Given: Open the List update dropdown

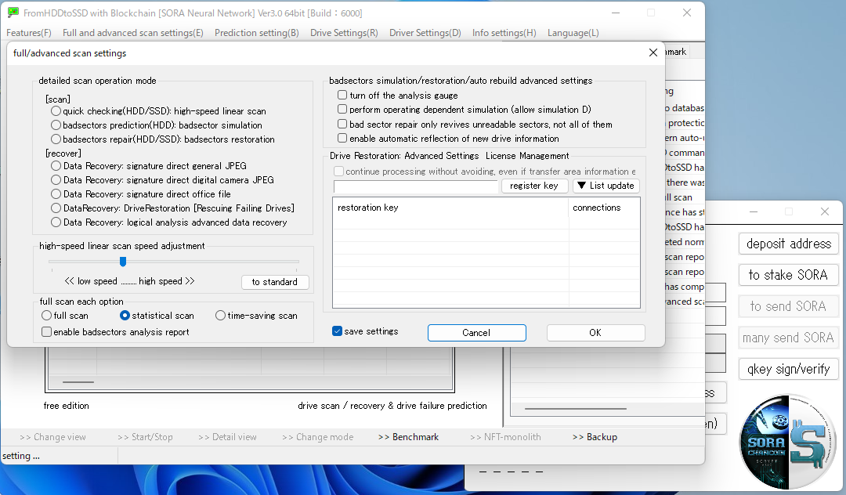Looking at the screenshot, I should pyautogui.click(x=606, y=186).
